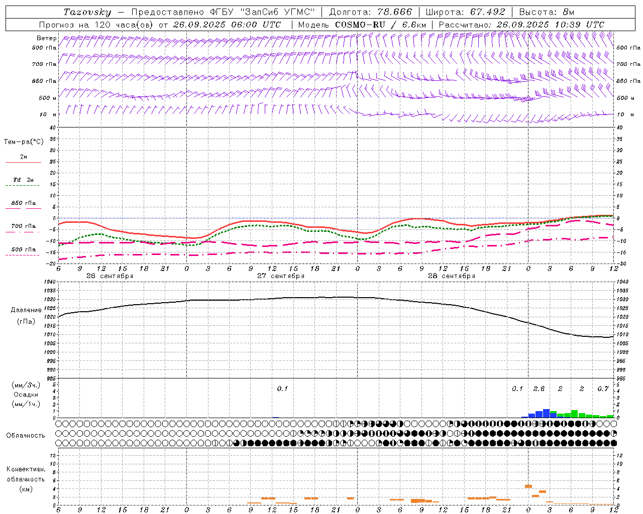Click the 700 гПа temperature legend entry
Image resolution: width=643 pixels, height=514 pixels.
23,226
